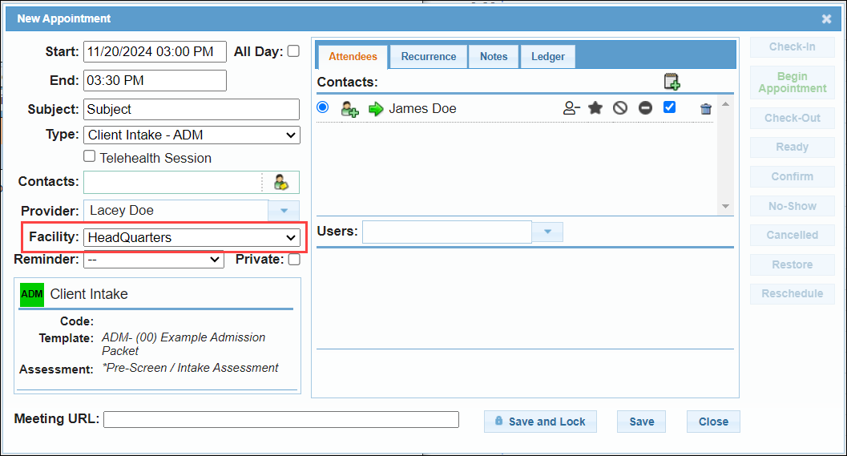
Task: Expand the Provider dropdown arrow
Action: pos(284,211)
